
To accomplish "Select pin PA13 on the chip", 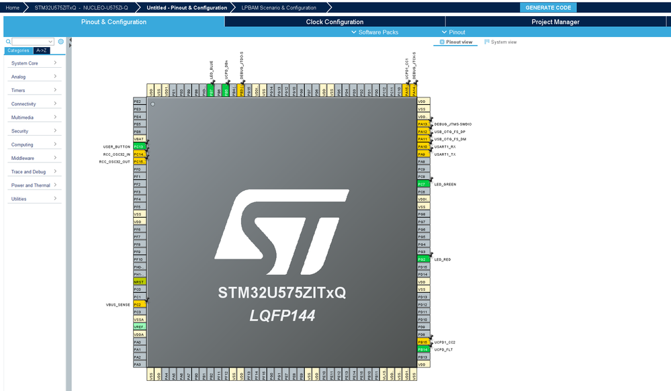I will point(424,124).
